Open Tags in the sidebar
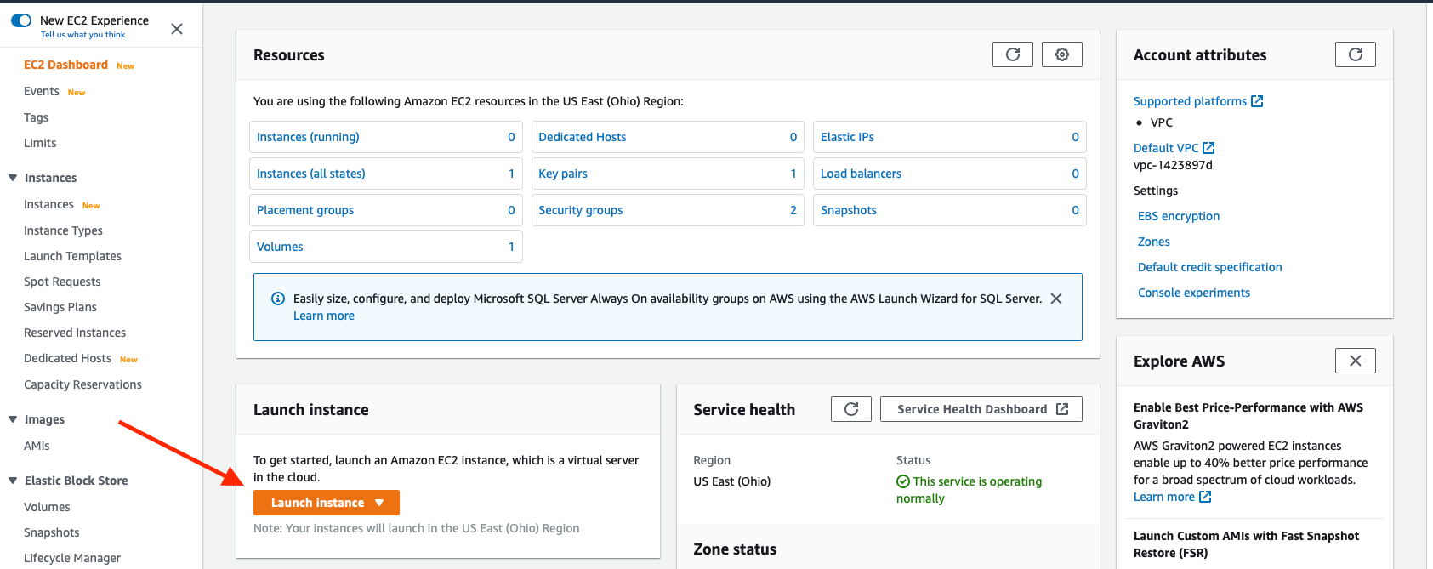Screen dimensions: 1433x569 pyautogui.click(x=36, y=117)
